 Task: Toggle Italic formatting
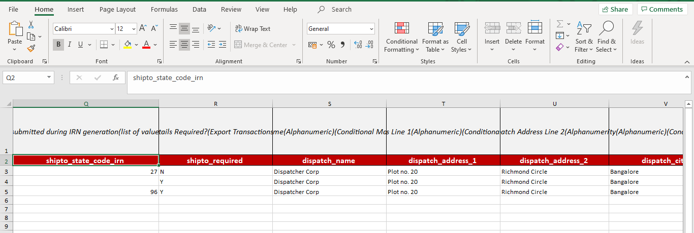click(x=70, y=45)
